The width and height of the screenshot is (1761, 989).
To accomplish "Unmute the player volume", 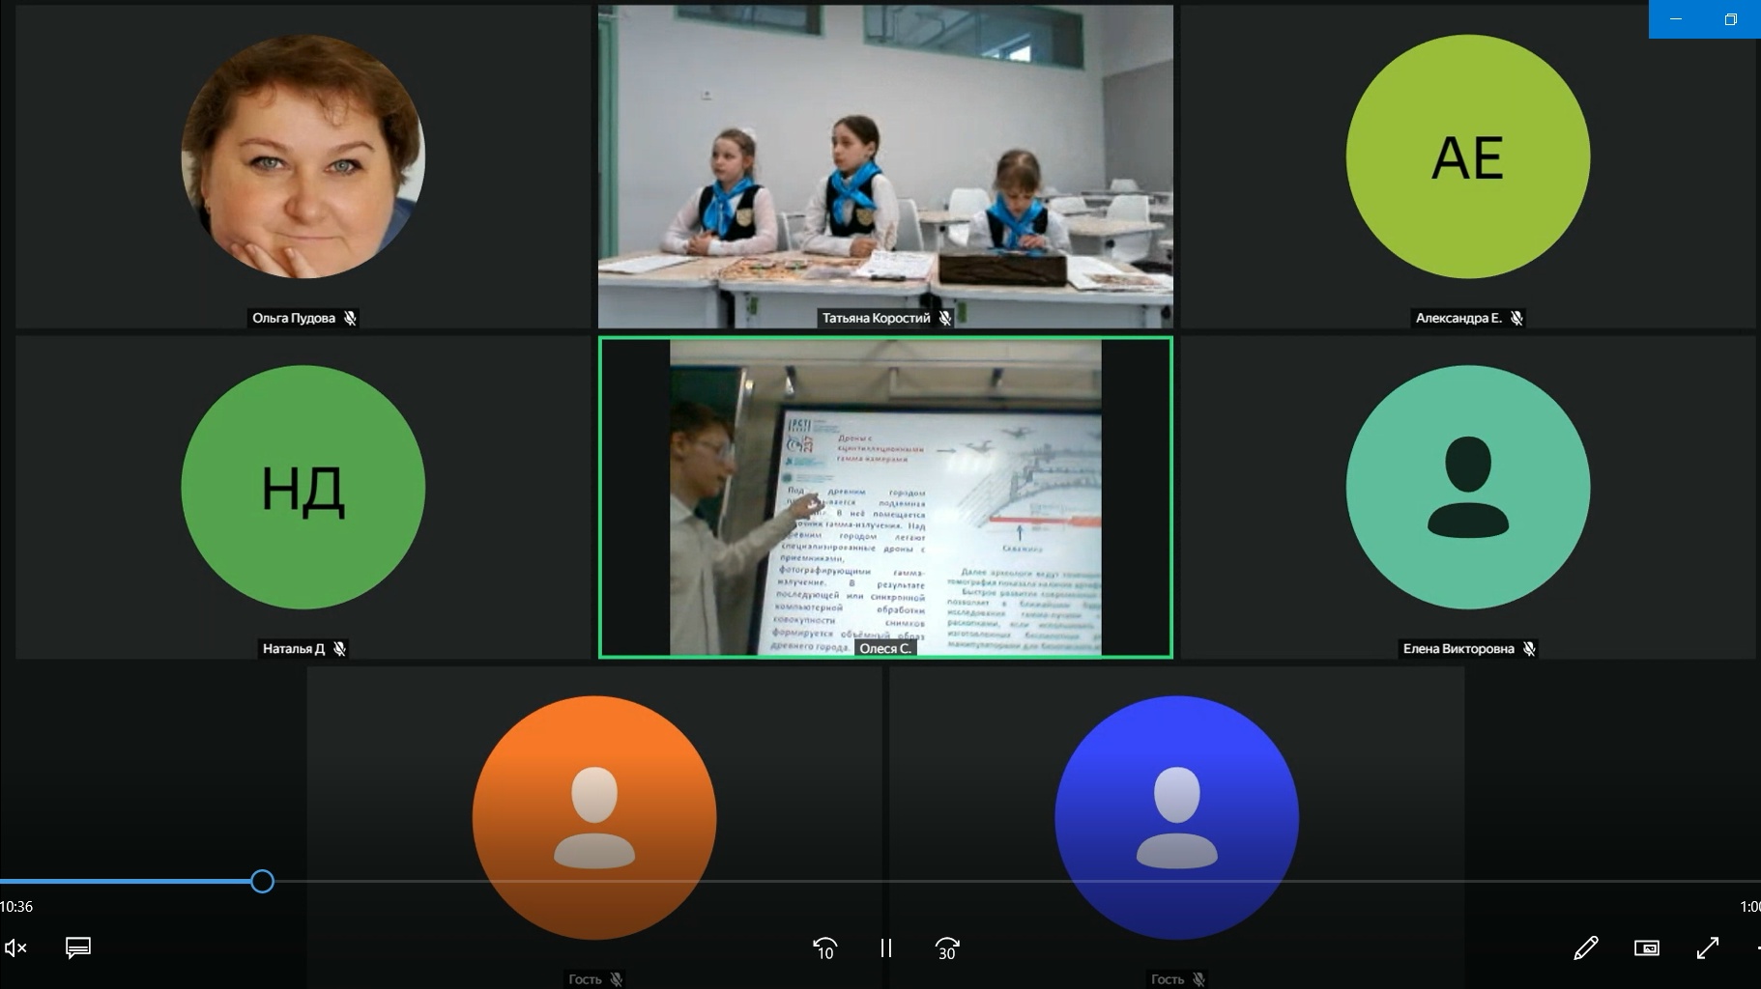I will pos(15,948).
